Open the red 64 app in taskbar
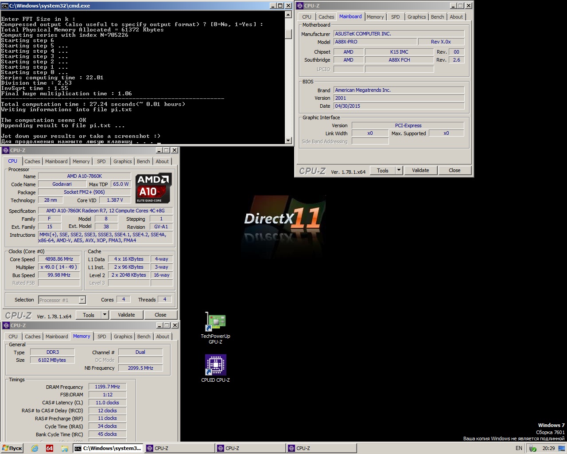The image size is (567, 454). pyautogui.click(x=50, y=448)
